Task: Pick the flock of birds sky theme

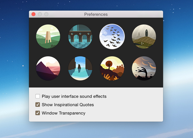Action: coord(112,36)
